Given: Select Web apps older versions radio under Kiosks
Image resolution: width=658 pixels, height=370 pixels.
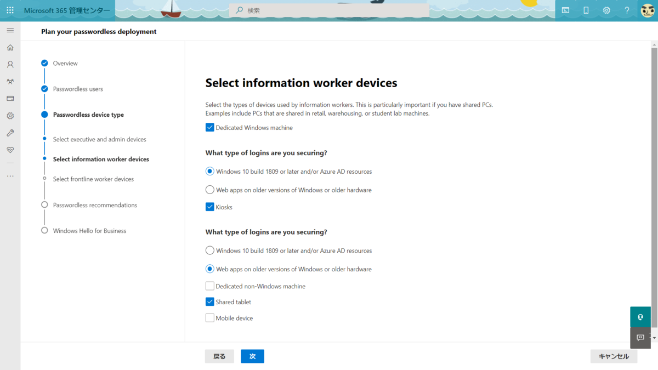Looking at the screenshot, I should [x=209, y=269].
